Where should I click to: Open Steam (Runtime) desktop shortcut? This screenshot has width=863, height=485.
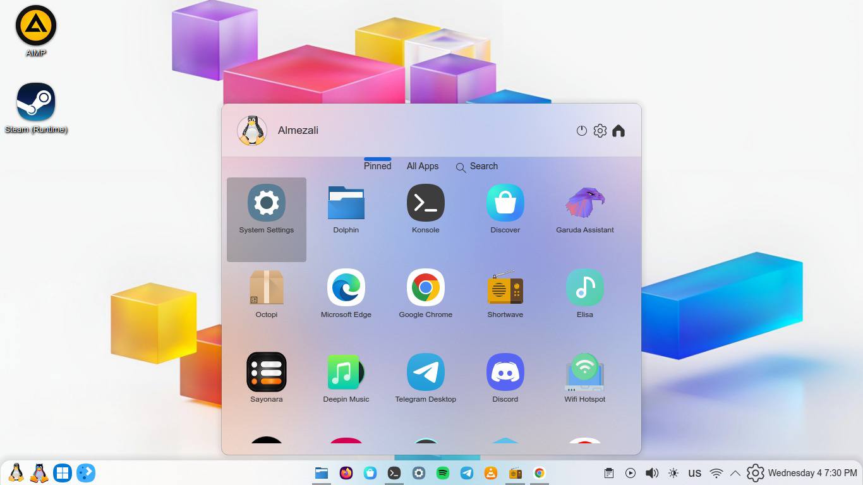point(36,108)
